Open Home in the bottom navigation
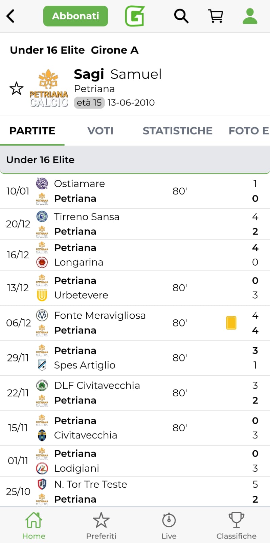This screenshot has height=543, width=270. click(x=33, y=525)
